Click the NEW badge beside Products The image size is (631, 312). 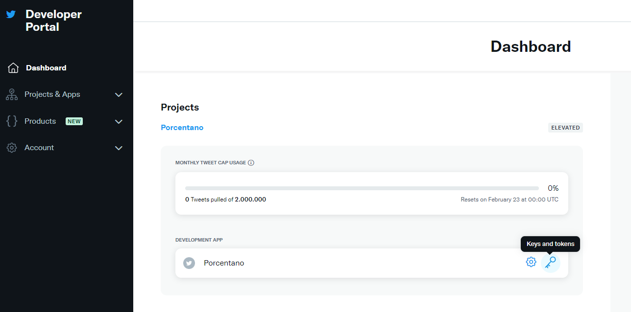[x=74, y=121]
